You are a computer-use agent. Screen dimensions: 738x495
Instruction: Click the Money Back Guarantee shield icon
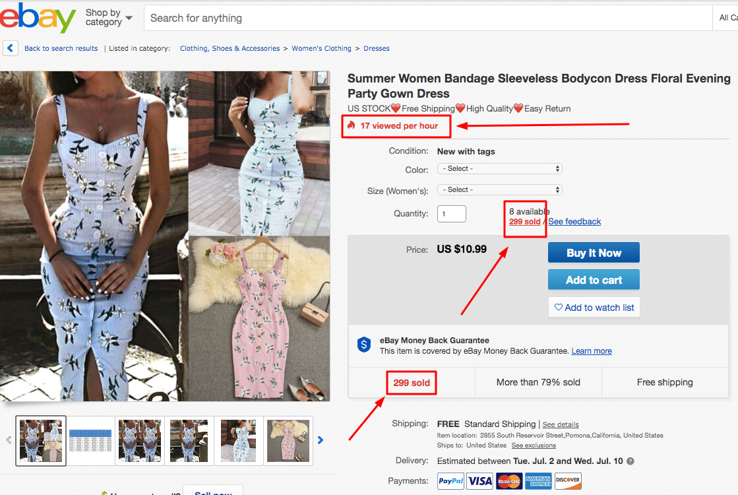pos(364,345)
